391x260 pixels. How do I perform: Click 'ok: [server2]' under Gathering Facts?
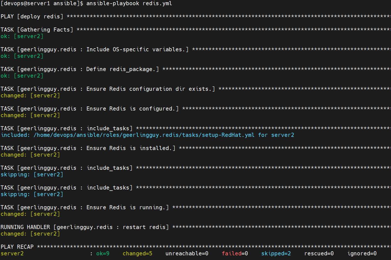coord(22,36)
